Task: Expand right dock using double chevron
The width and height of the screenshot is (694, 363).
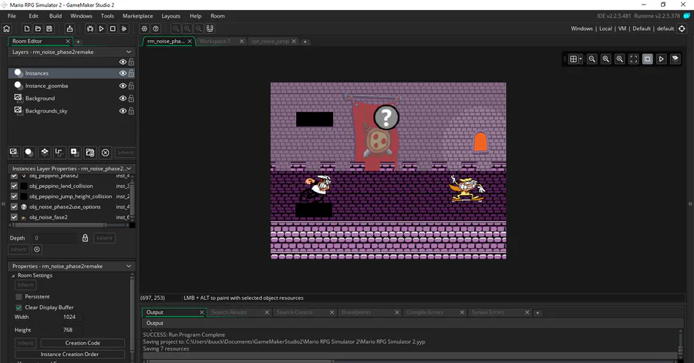Action: (690, 203)
